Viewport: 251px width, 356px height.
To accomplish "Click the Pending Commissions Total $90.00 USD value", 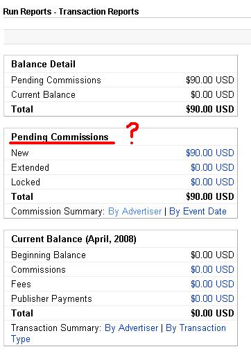I will [210, 196].
